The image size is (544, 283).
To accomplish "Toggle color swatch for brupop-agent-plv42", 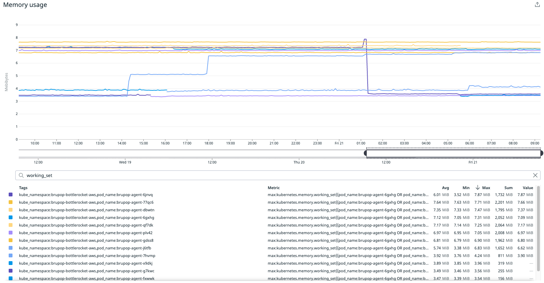I will tap(10, 233).
